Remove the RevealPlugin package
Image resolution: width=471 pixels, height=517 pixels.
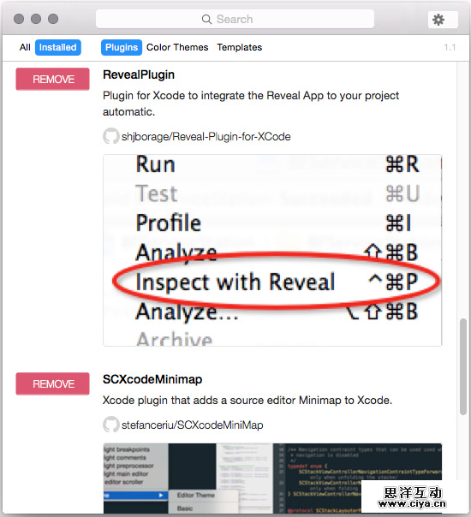click(53, 79)
